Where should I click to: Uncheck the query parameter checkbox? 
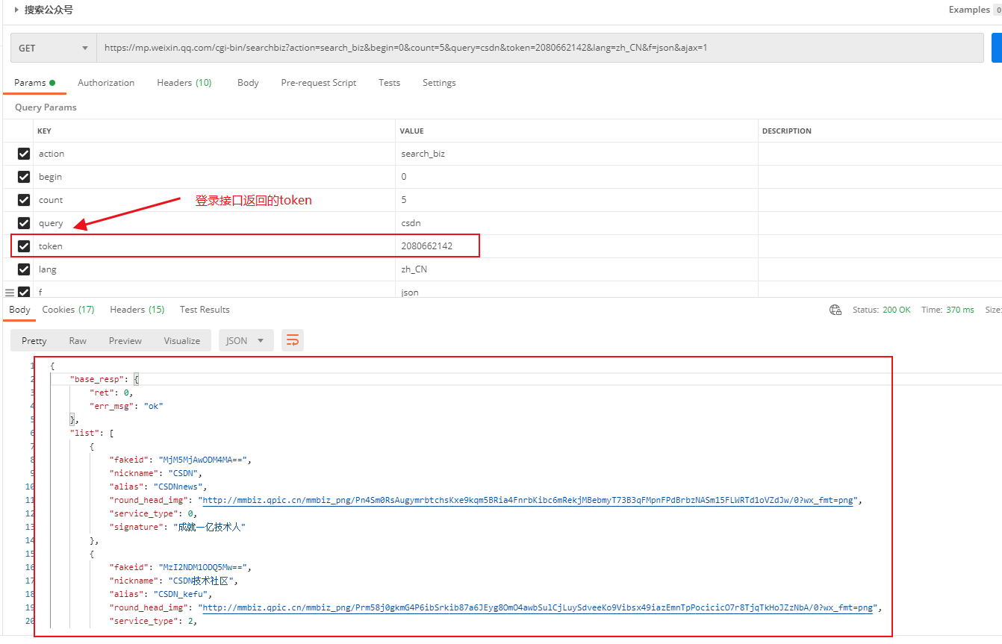[24, 223]
